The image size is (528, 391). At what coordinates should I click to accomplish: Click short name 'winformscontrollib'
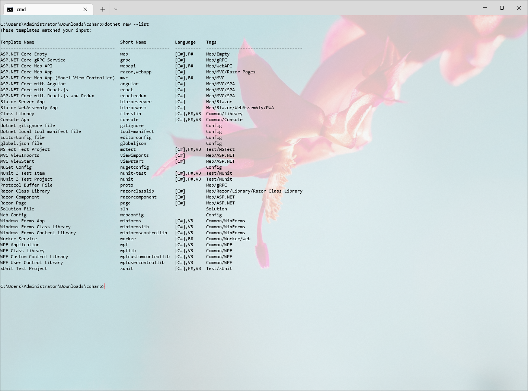click(x=144, y=233)
